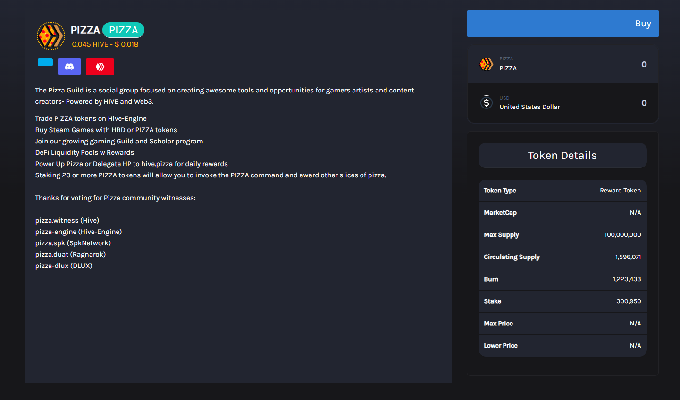Click the dollar sign USD icon

coord(486,103)
